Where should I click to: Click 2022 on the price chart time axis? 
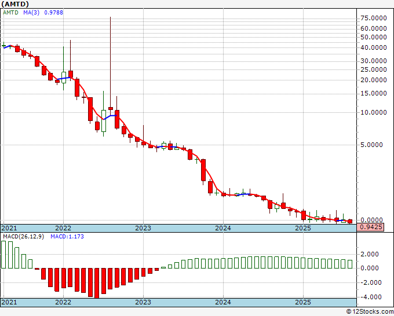pyautogui.click(x=63, y=228)
